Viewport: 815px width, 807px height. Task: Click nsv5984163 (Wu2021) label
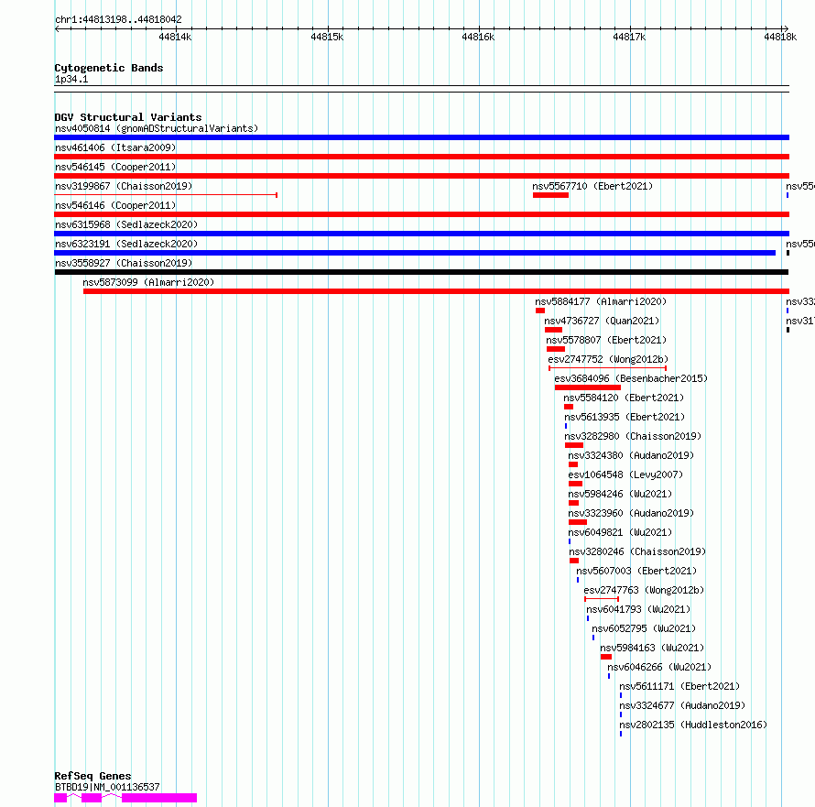click(x=652, y=648)
